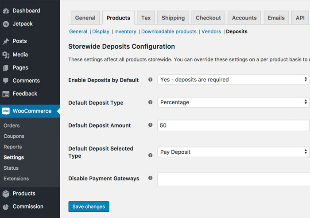Open the Enable Deposits by Default dropdown

pyautogui.click(x=233, y=80)
